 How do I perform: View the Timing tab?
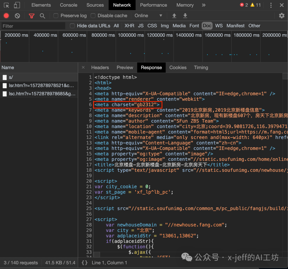pyautogui.click(x=201, y=68)
